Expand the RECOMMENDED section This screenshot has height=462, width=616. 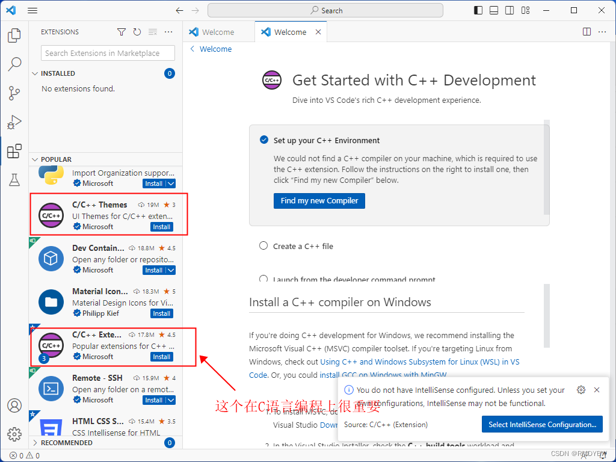35,443
